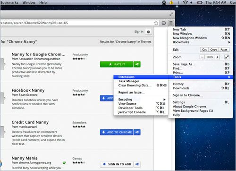The height and width of the screenshot is (171, 236).
Task: Choose Report an Issue menu item
Action: point(141,93)
